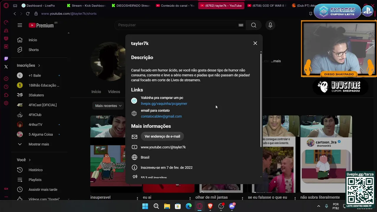The height and width of the screenshot is (212, 377).
Task: Open livepix.gg/vaquinha/pcgaymer link
Action: click(164, 104)
